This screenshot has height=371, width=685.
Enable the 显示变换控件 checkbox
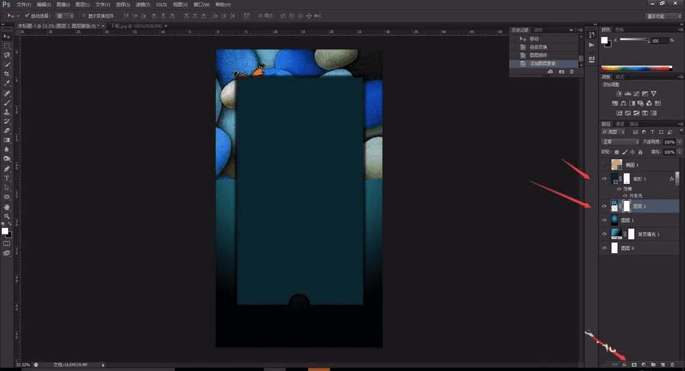83,15
